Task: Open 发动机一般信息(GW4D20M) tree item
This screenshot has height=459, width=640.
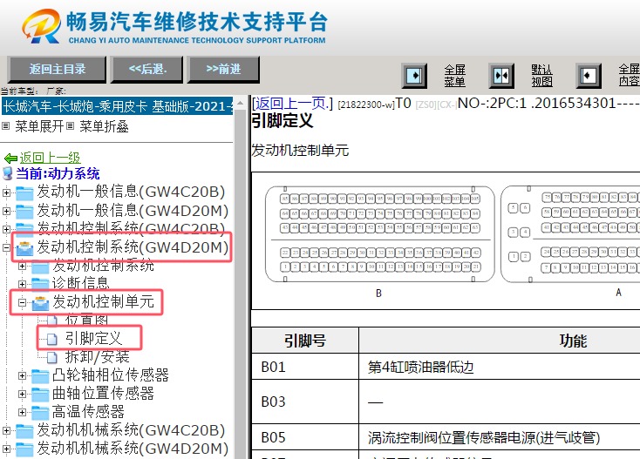Action: pyautogui.click(x=133, y=211)
